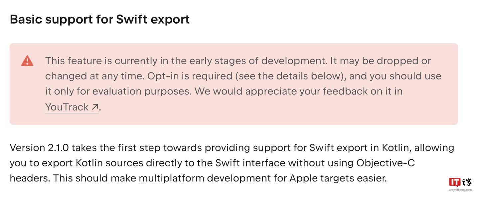Click the 'Opt-in is required' sentence

pos(190,76)
